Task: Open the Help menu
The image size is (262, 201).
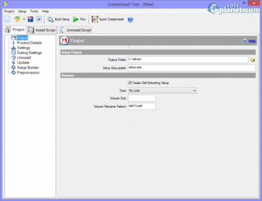Action: [x=45, y=11]
